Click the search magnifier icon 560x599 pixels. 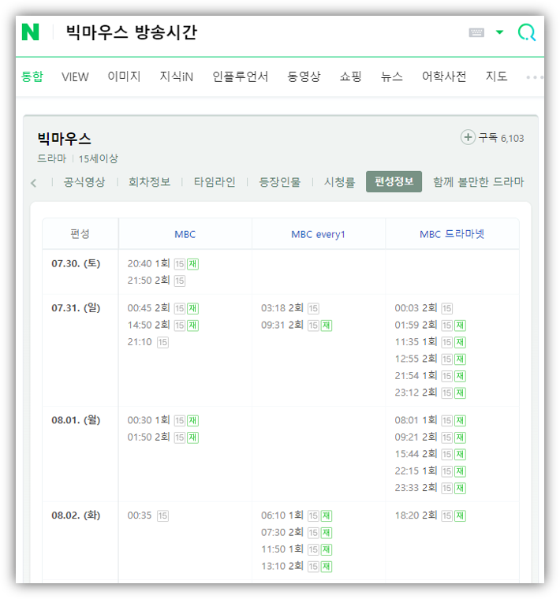[x=526, y=32]
